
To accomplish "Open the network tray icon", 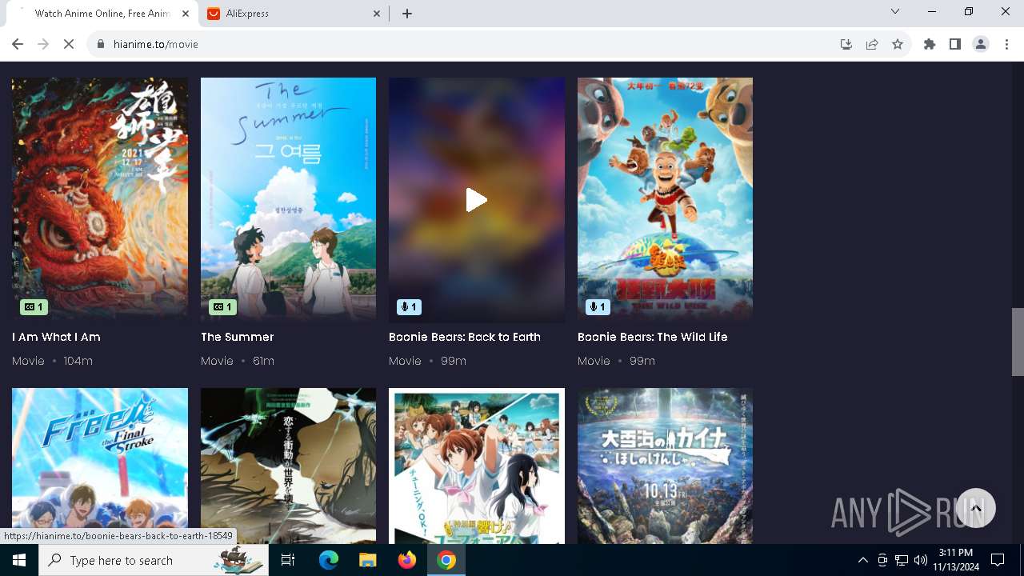I will (902, 560).
